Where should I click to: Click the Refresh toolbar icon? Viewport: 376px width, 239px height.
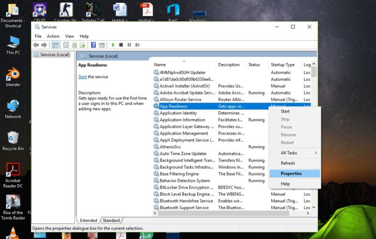point(74,45)
